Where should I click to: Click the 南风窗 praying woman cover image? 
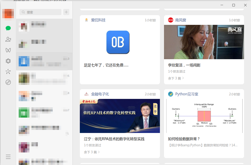tap(204, 42)
